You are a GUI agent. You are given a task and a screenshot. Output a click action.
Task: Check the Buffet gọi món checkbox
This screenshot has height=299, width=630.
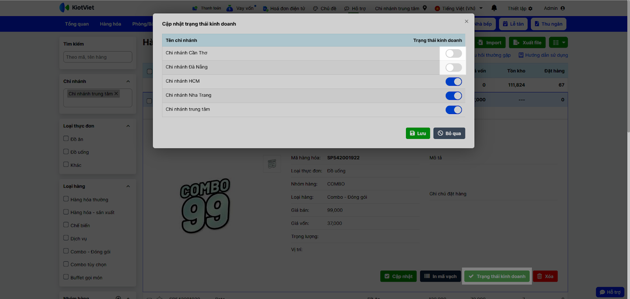pyautogui.click(x=66, y=277)
